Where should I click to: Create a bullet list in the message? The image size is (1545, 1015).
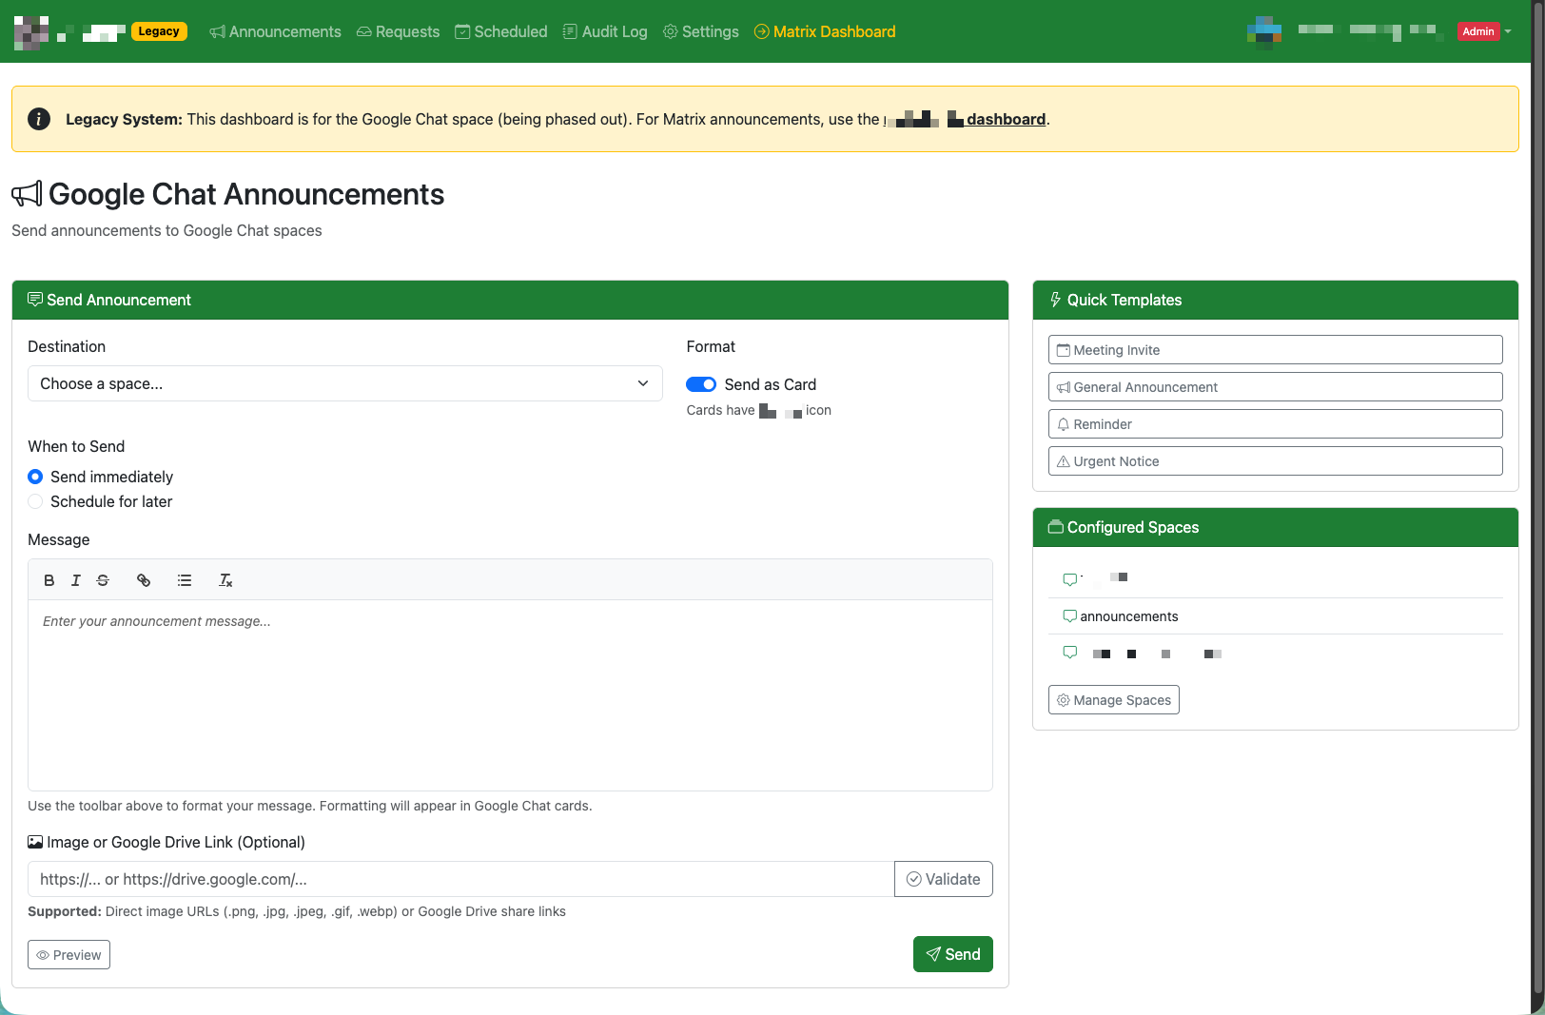185,580
